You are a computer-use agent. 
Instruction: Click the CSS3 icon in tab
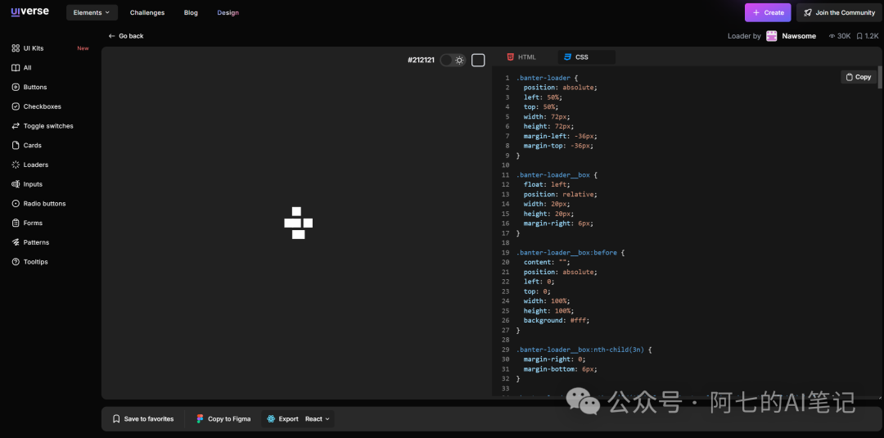click(x=567, y=57)
